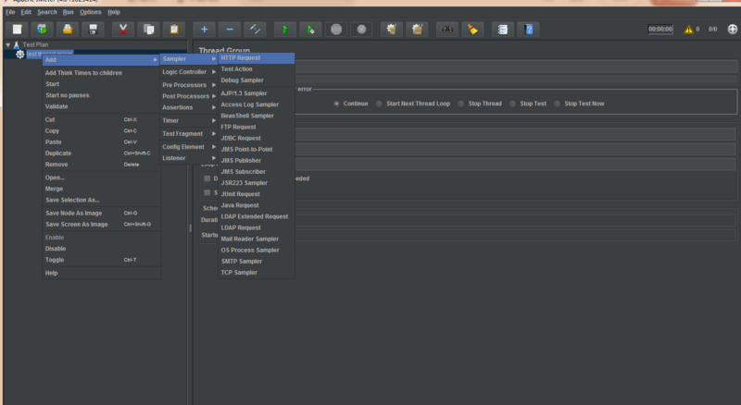Screen dimensions: 741x405
Task: Start the test with green play icon
Action: [285, 30]
